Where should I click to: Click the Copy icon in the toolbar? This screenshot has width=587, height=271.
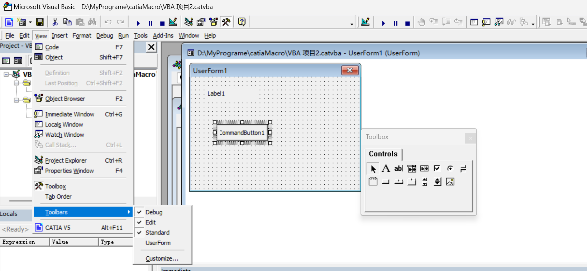pyautogui.click(x=67, y=22)
